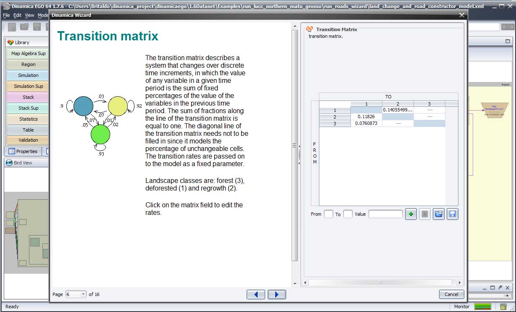This screenshot has width=516, height=312.
Task: Select TO column header 1
Action: point(366,104)
